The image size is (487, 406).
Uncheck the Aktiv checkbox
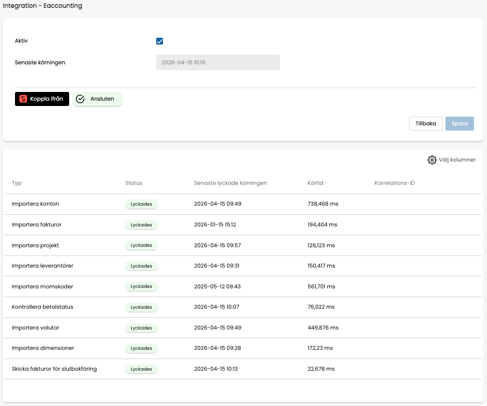[x=159, y=41]
